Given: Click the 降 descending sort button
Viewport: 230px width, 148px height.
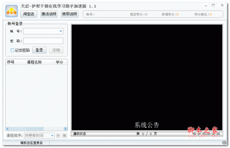Looking at the screenshot, I should click(64, 135).
